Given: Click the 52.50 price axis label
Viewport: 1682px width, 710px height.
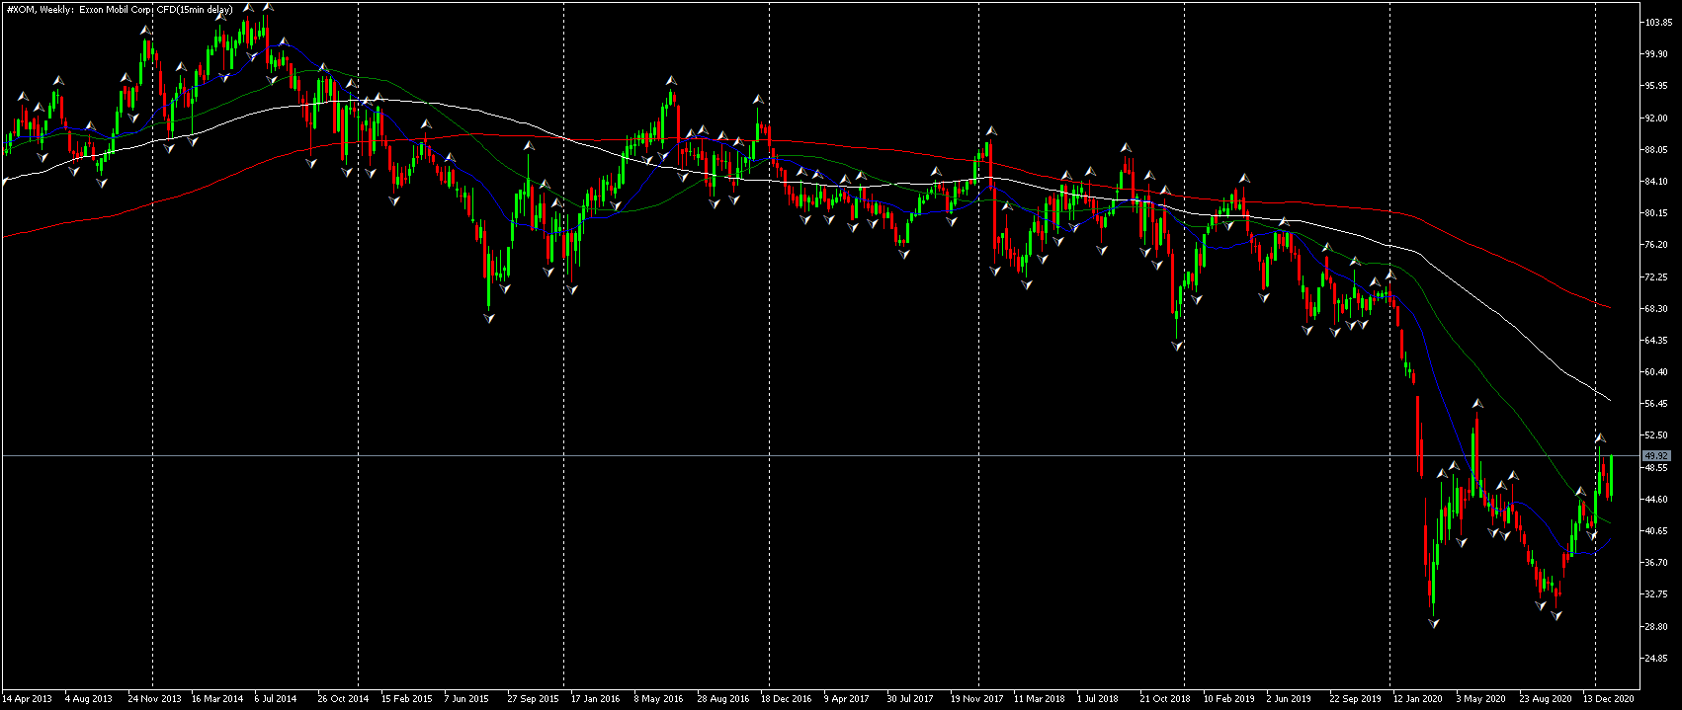Looking at the screenshot, I should [1654, 435].
